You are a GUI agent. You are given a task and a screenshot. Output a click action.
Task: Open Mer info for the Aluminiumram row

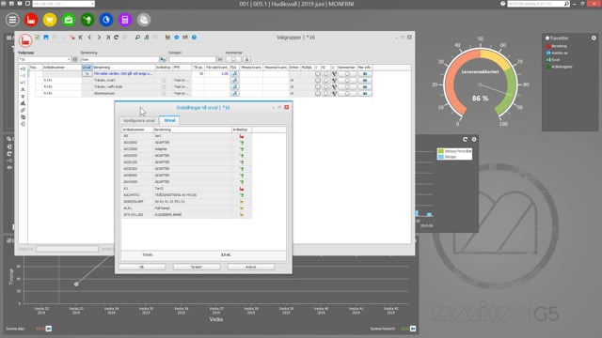(x=365, y=93)
